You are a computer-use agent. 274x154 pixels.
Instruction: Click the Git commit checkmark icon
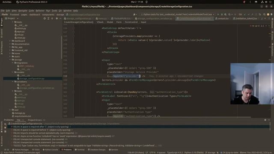click(x=248, y=15)
